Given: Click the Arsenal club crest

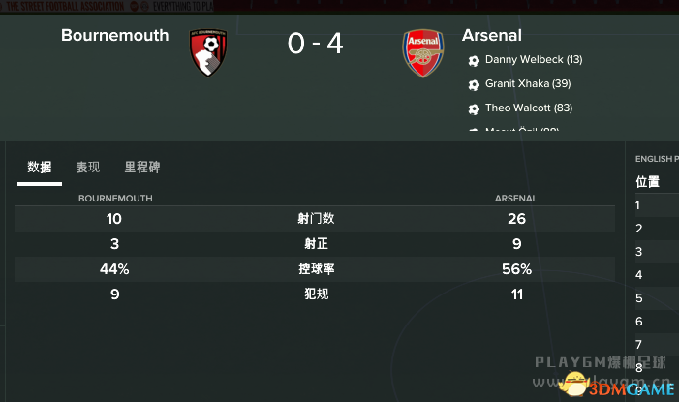Looking at the screenshot, I should (423, 53).
